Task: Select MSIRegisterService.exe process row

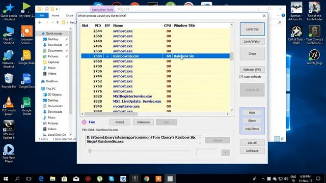Action: click(x=155, y=96)
